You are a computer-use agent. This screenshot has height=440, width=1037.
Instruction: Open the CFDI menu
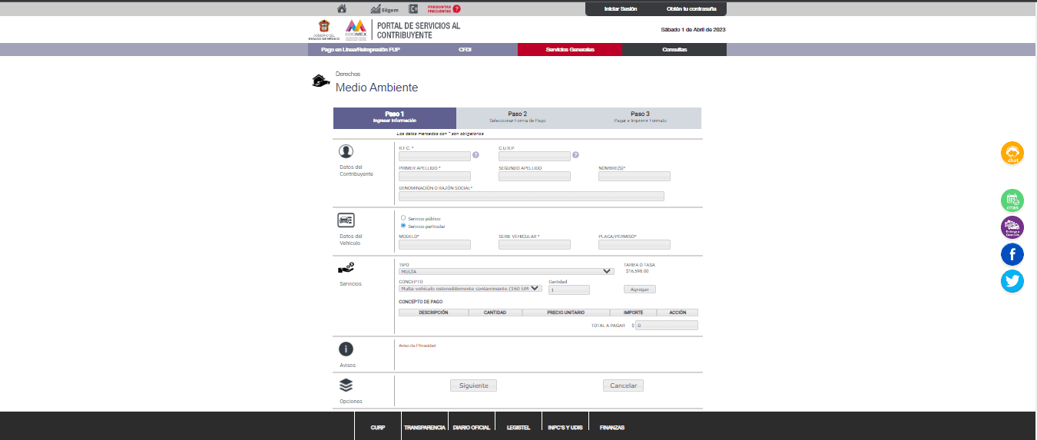[x=465, y=49]
